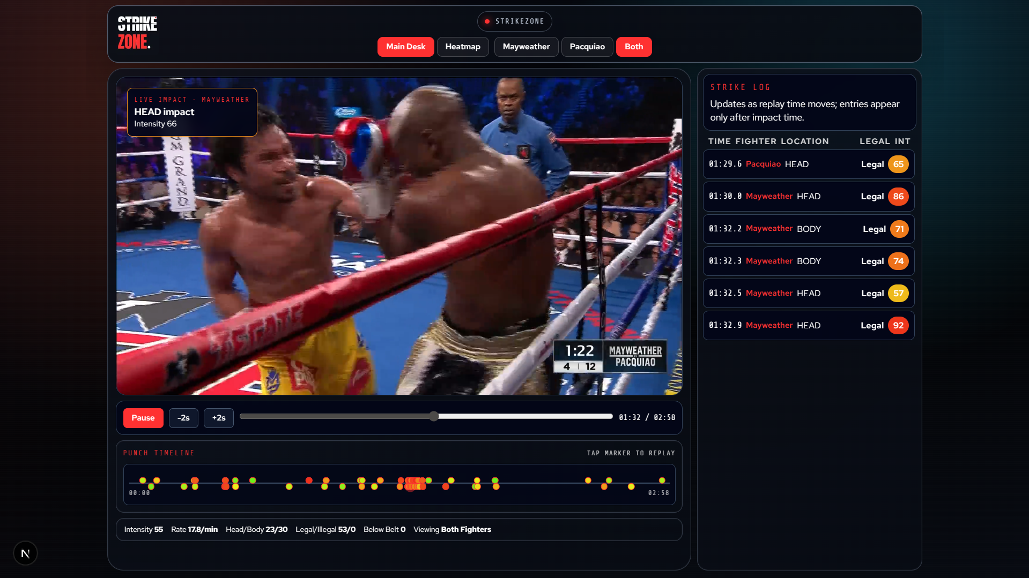The height and width of the screenshot is (578, 1029).
Task: Click the LOCATION column header
Action: tap(805, 141)
